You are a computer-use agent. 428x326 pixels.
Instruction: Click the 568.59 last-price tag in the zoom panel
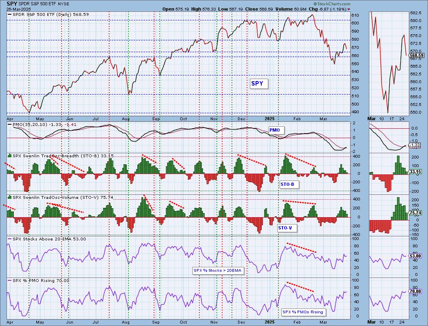tap(417, 55)
